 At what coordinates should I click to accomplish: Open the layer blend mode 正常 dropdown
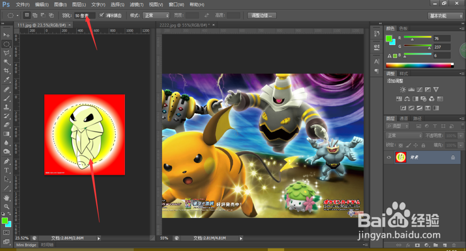coord(404,136)
